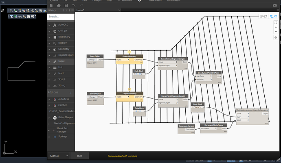
Task: Click the Library layout icon beside the filter
Action: (72, 11)
